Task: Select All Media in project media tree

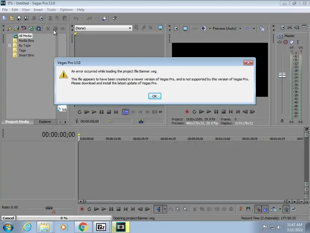Action: pos(25,36)
